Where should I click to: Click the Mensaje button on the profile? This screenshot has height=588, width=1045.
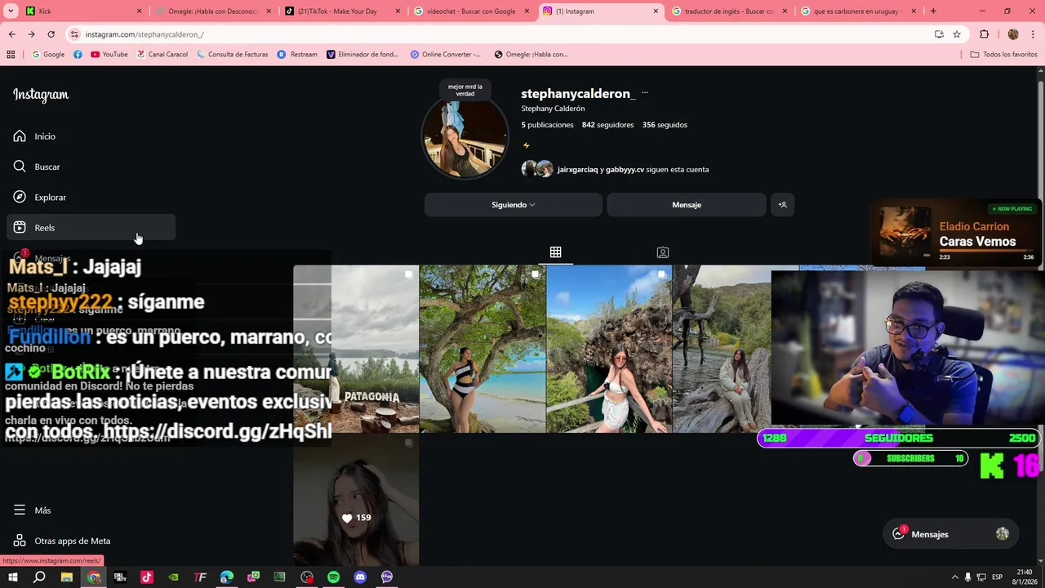click(x=687, y=205)
